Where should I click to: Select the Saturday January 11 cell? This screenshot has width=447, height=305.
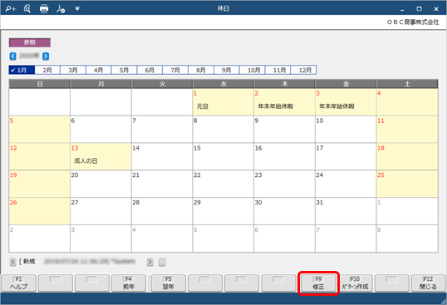tap(407, 130)
